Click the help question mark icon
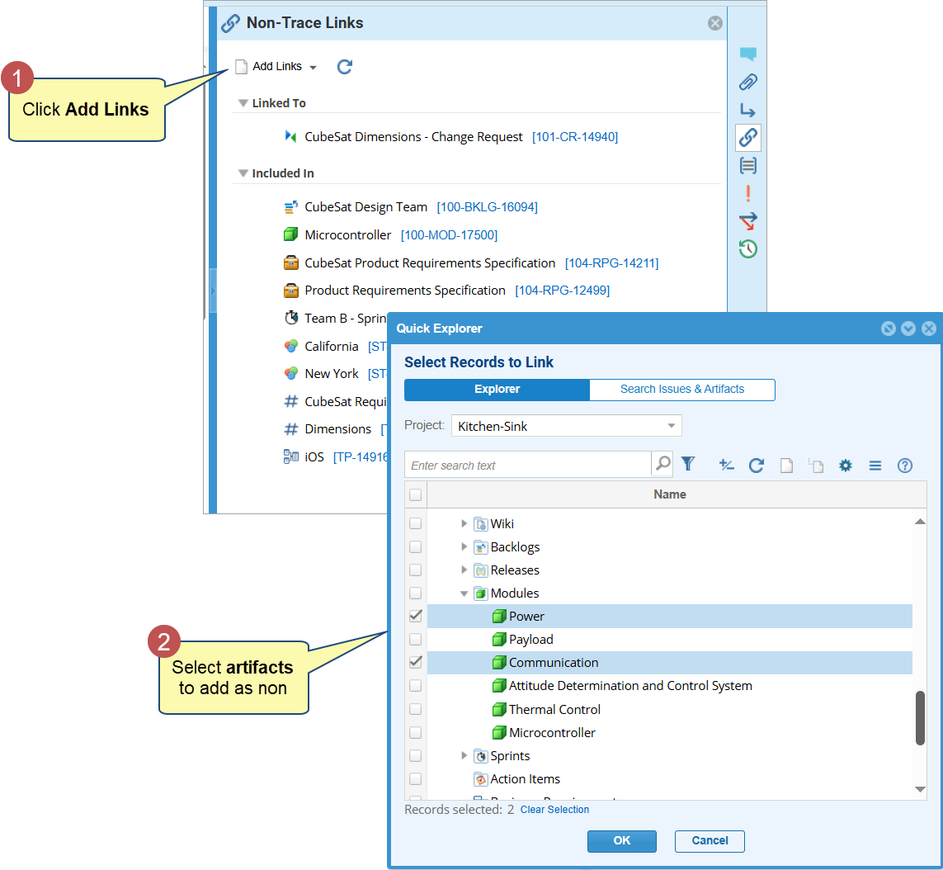The width and height of the screenshot is (943, 870). coord(904,466)
